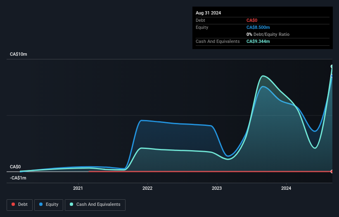Click the 0% Debt/Equity Ratio text
The height and width of the screenshot is (217, 339).
click(268, 34)
